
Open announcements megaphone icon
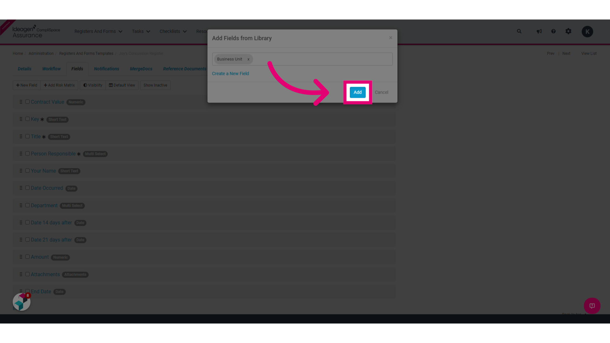click(x=539, y=31)
